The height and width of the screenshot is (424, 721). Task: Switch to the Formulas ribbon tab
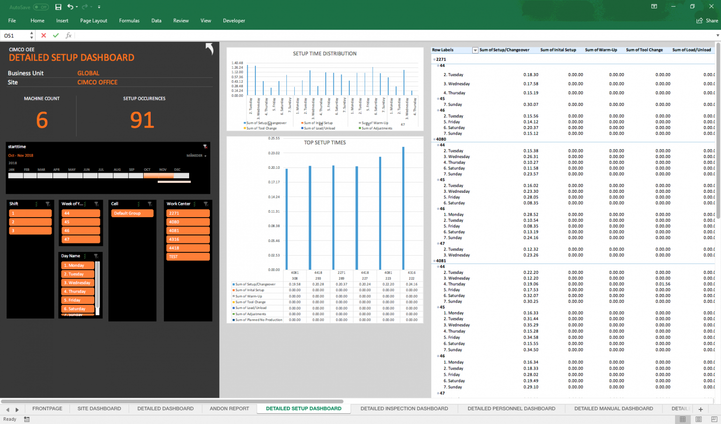[129, 21]
